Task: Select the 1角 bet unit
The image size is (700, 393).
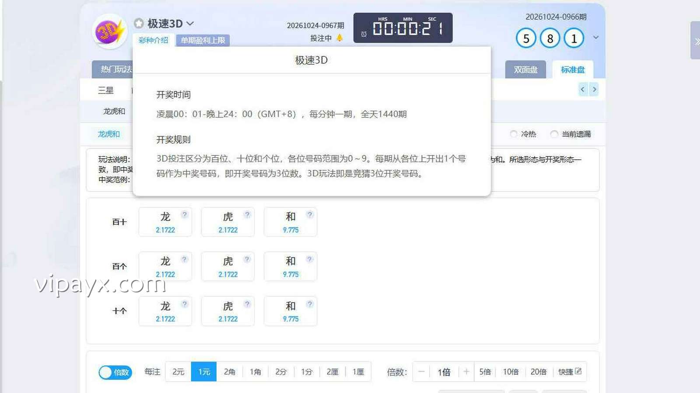Action: (x=255, y=372)
